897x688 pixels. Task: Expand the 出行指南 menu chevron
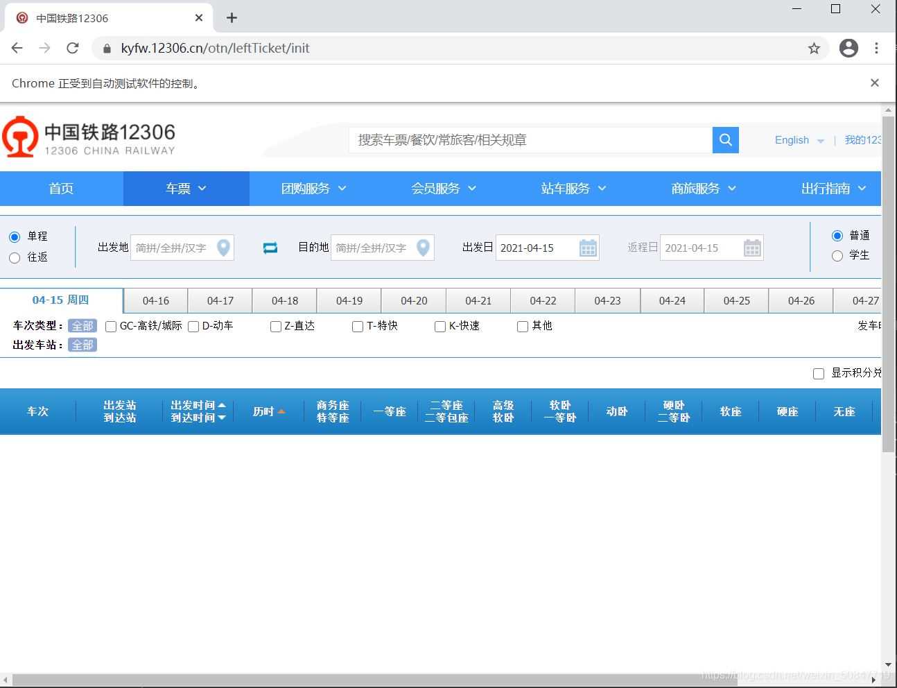click(862, 188)
